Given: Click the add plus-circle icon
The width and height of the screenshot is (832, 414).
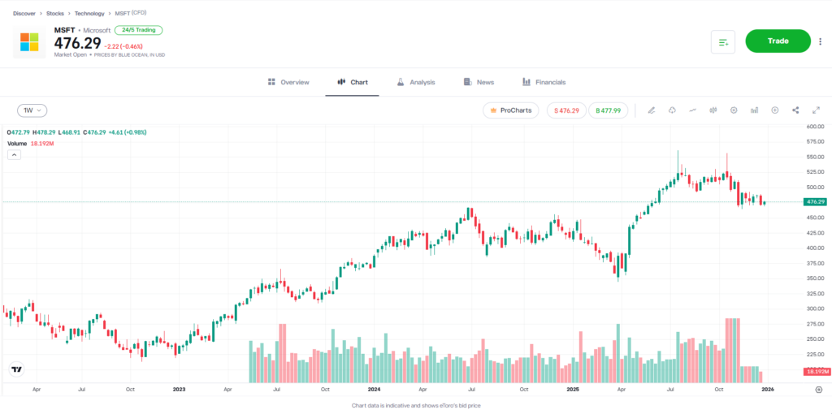Looking at the screenshot, I should tap(775, 110).
